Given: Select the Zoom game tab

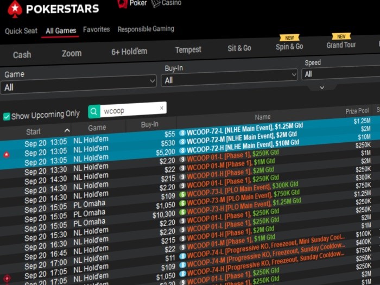Looking at the screenshot, I should coord(72,53).
